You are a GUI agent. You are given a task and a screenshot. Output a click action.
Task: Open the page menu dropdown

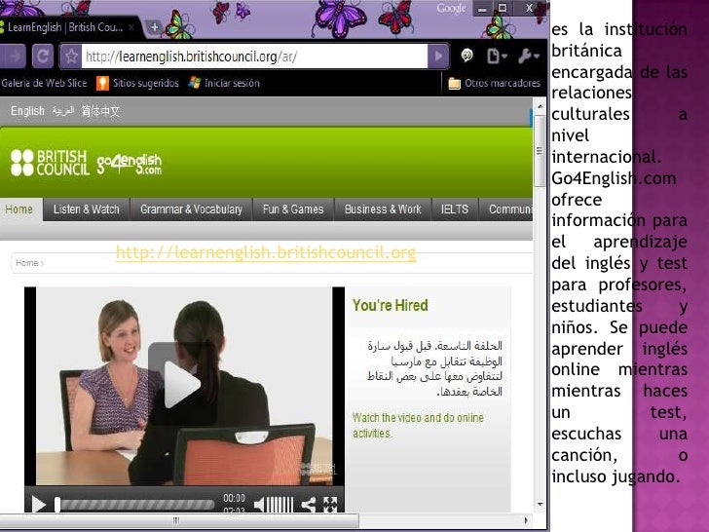(497, 57)
